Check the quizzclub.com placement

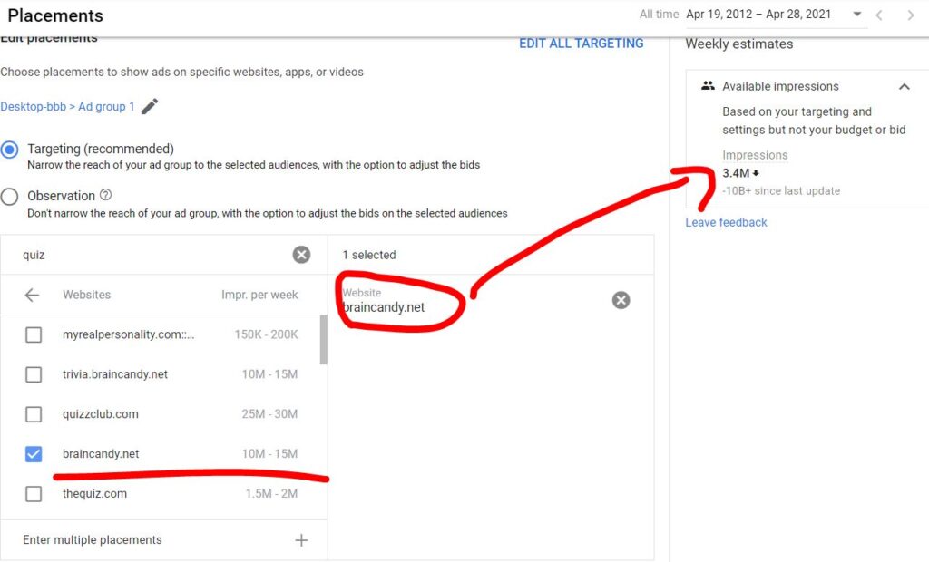34,414
